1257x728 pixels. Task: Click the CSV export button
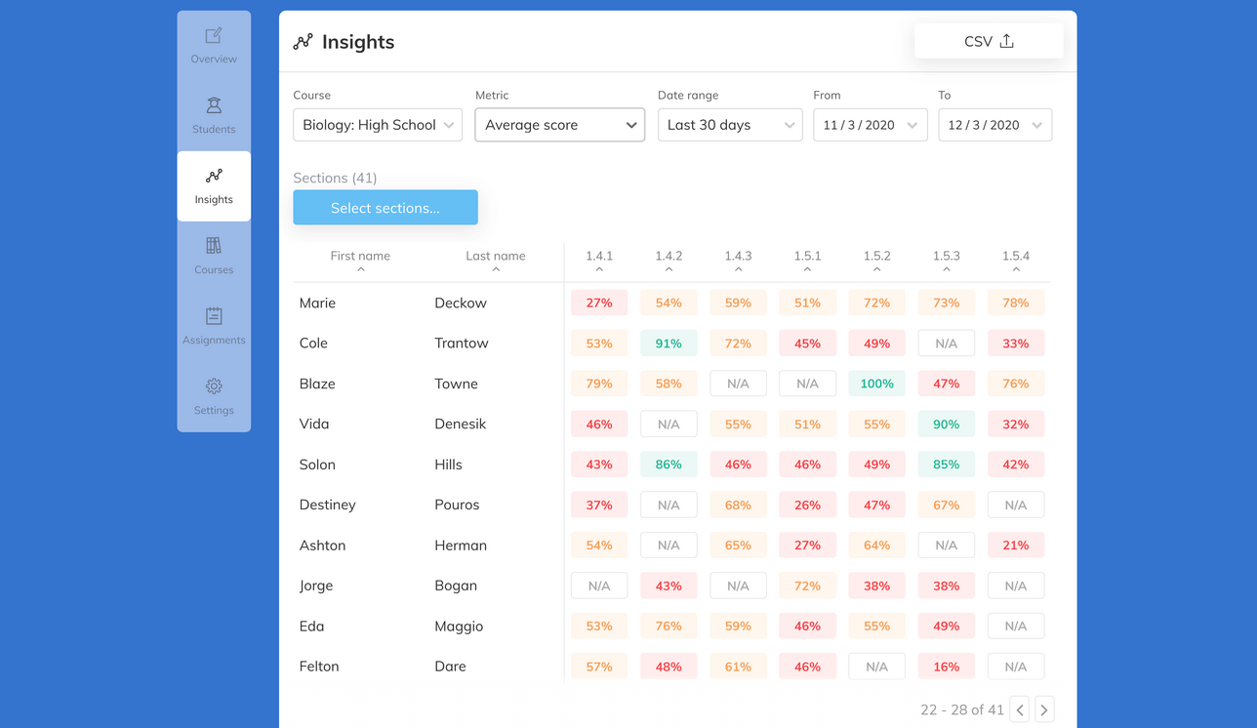tap(988, 41)
